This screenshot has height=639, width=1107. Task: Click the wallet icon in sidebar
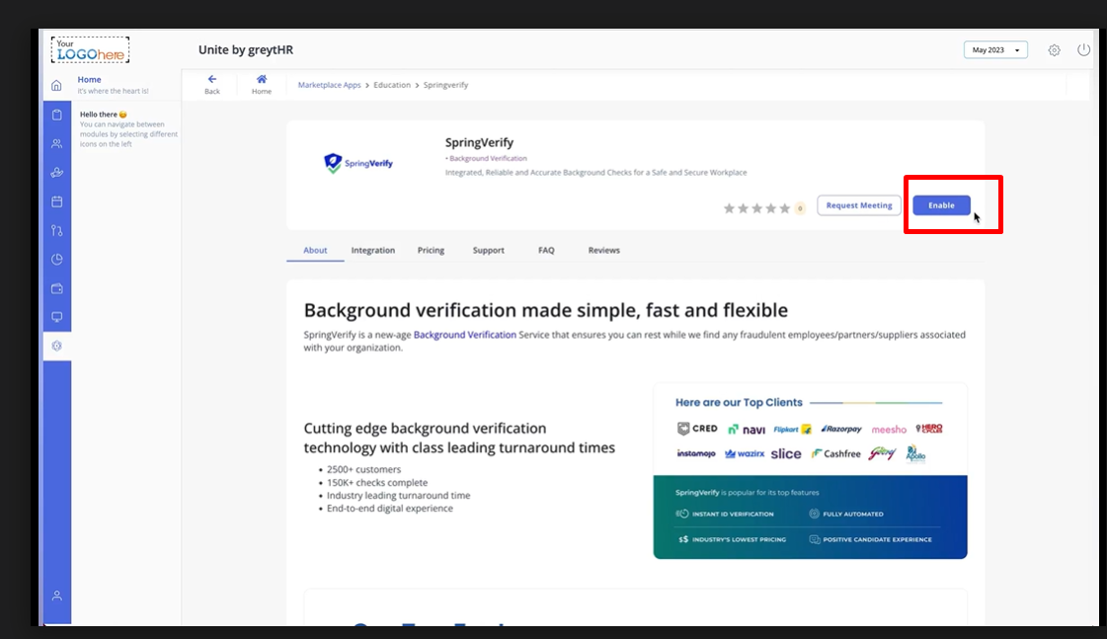point(56,288)
